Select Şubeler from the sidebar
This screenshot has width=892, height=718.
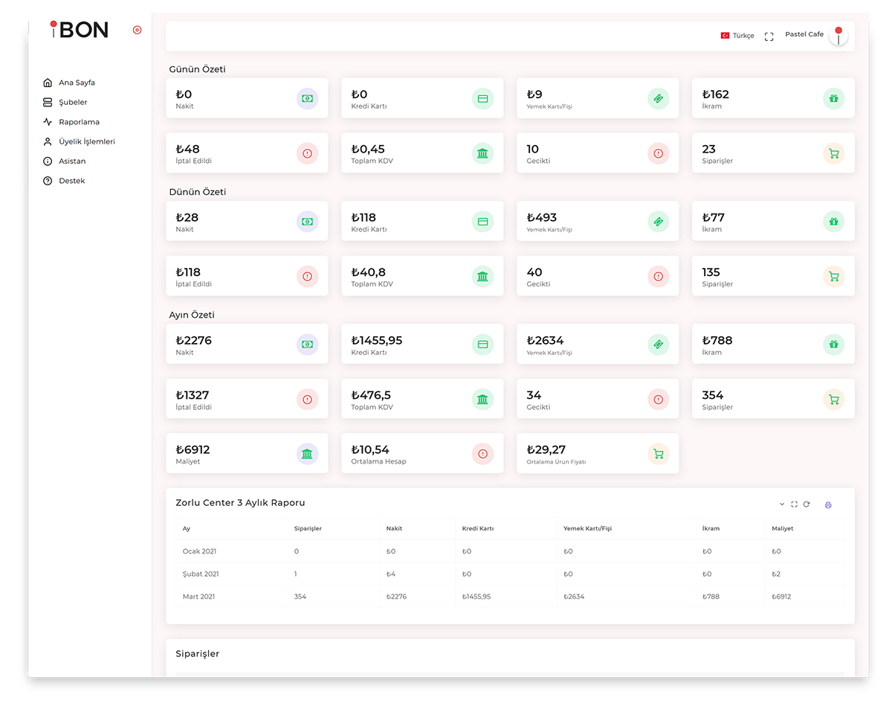coord(73,103)
